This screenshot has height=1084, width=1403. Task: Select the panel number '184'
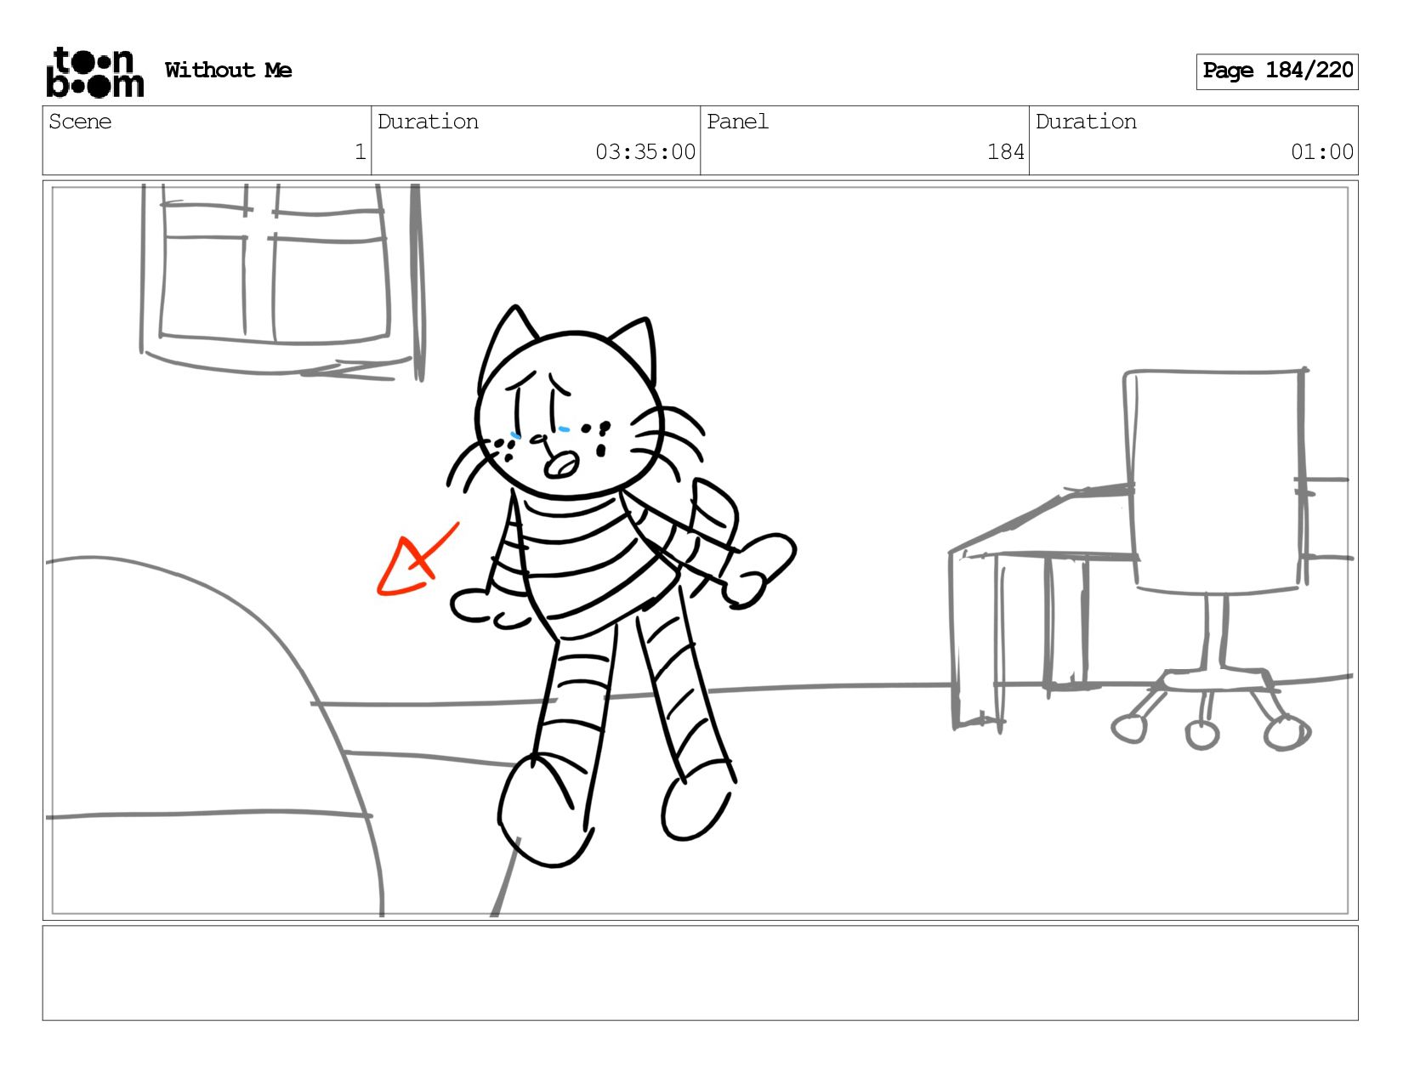[1006, 152]
